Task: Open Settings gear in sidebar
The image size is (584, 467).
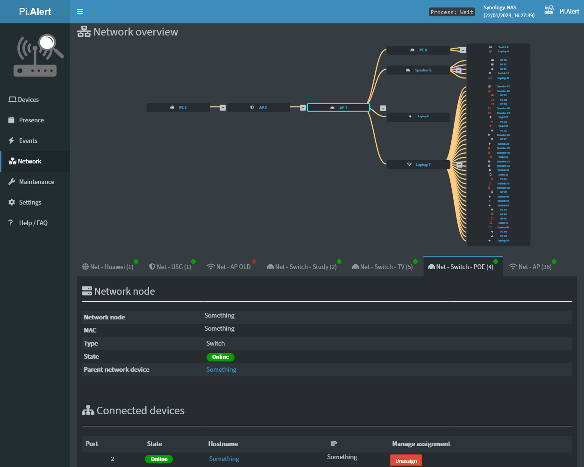Action: 30,202
